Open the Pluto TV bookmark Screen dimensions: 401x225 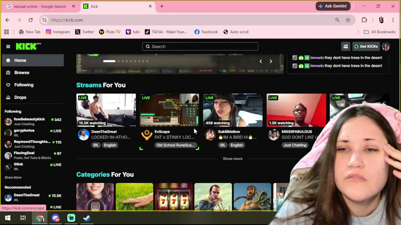pyautogui.click(x=110, y=32)
